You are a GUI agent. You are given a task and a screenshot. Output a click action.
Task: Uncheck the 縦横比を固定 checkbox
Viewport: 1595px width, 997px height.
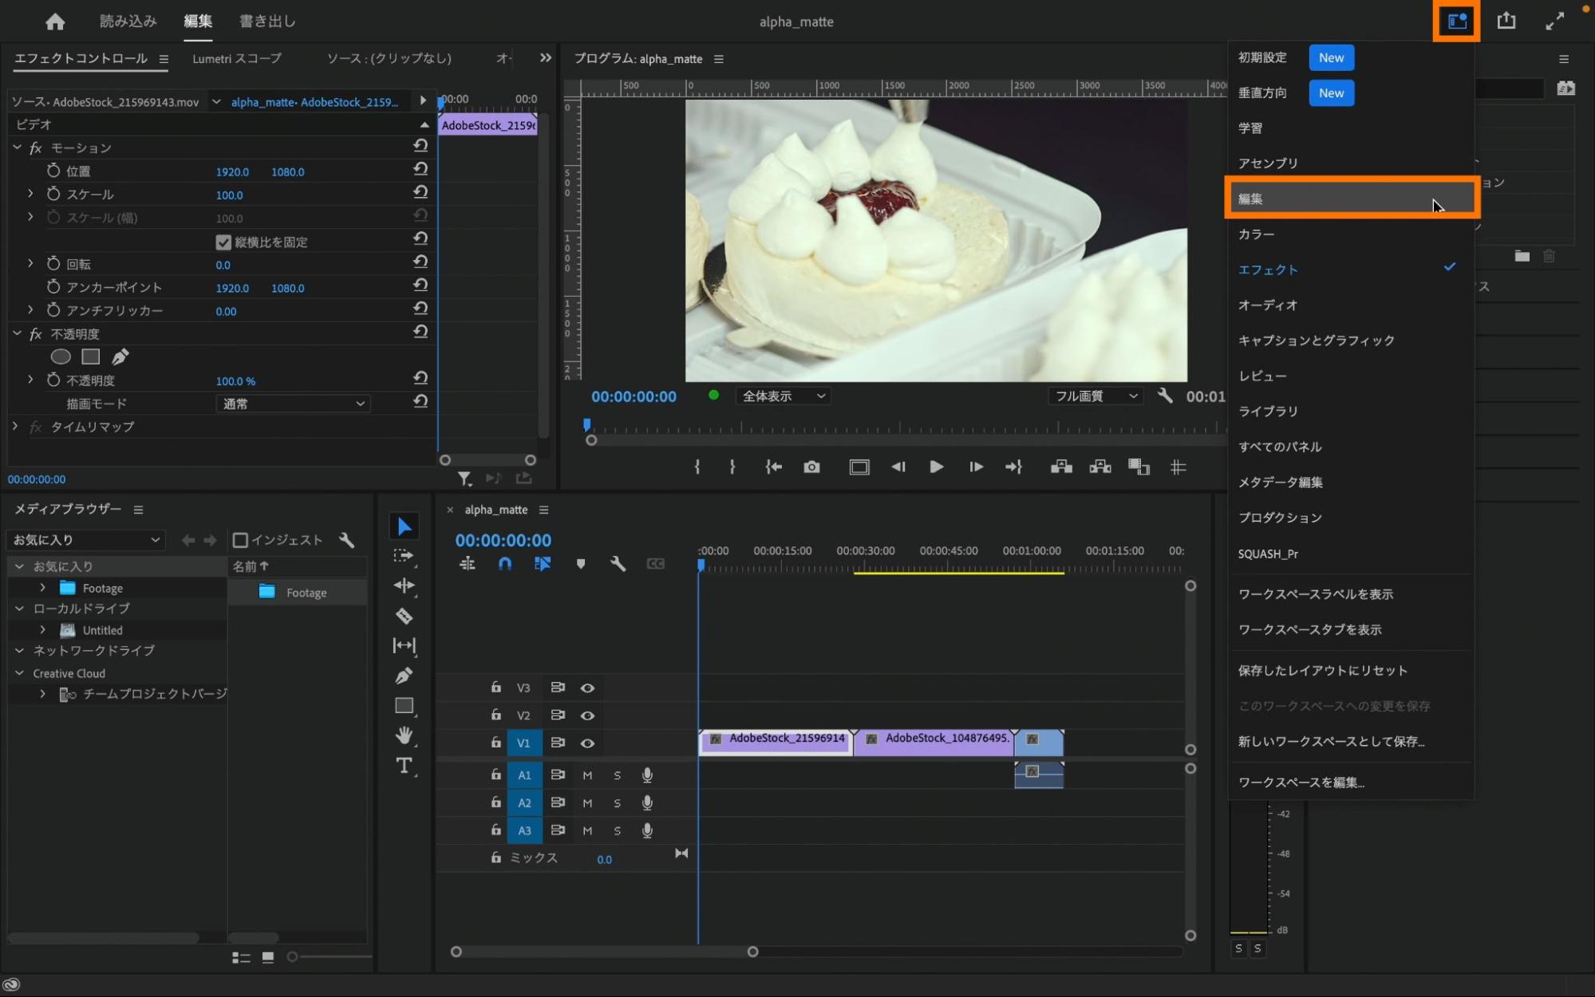tap(223, 242)
